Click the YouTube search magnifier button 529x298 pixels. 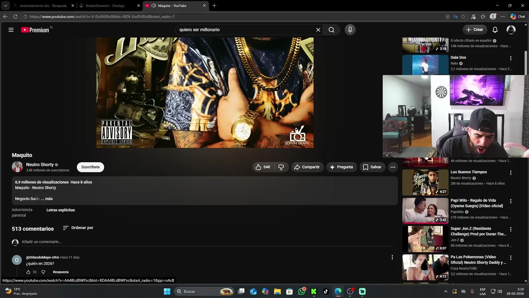click(331, 30)
